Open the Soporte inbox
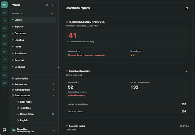195x135 pixels. pos(19,26)
